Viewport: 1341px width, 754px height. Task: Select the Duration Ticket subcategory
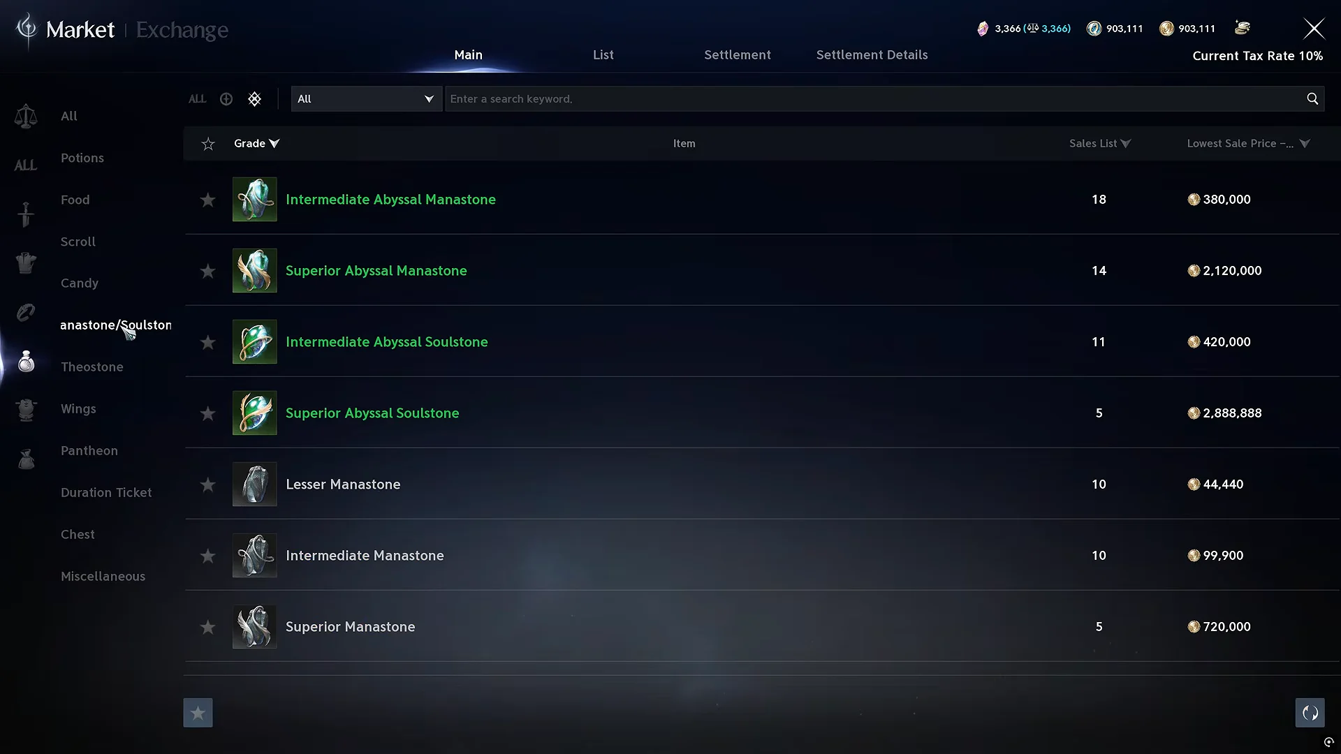pyautogui.click(x=106, y=492)
